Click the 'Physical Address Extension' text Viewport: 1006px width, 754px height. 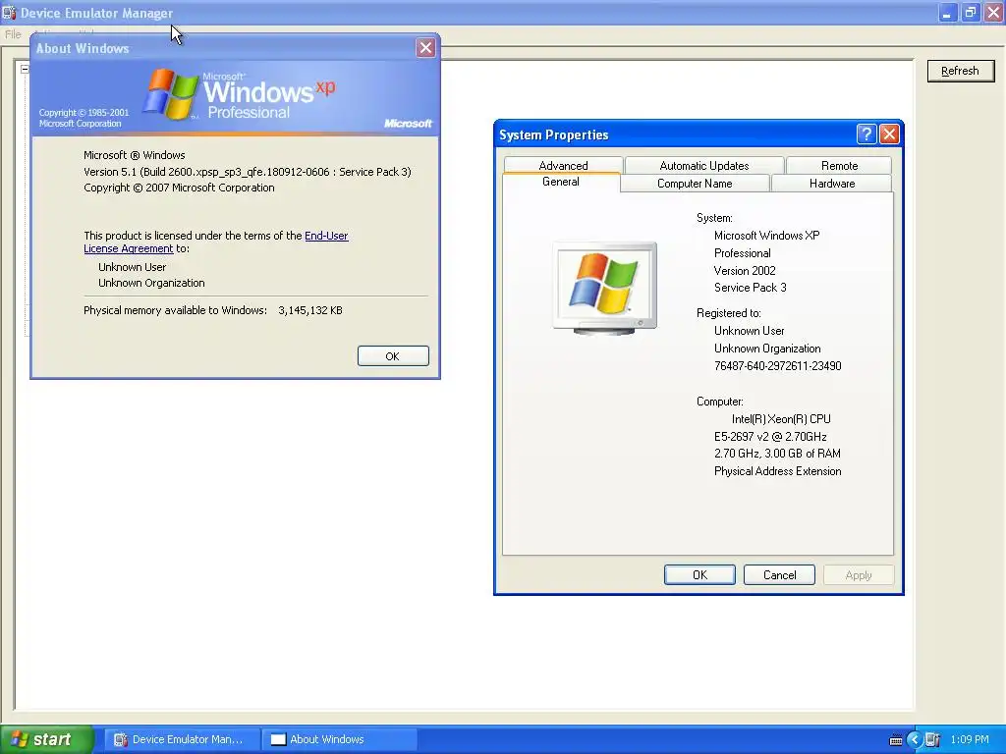click(x=778, y=471)
